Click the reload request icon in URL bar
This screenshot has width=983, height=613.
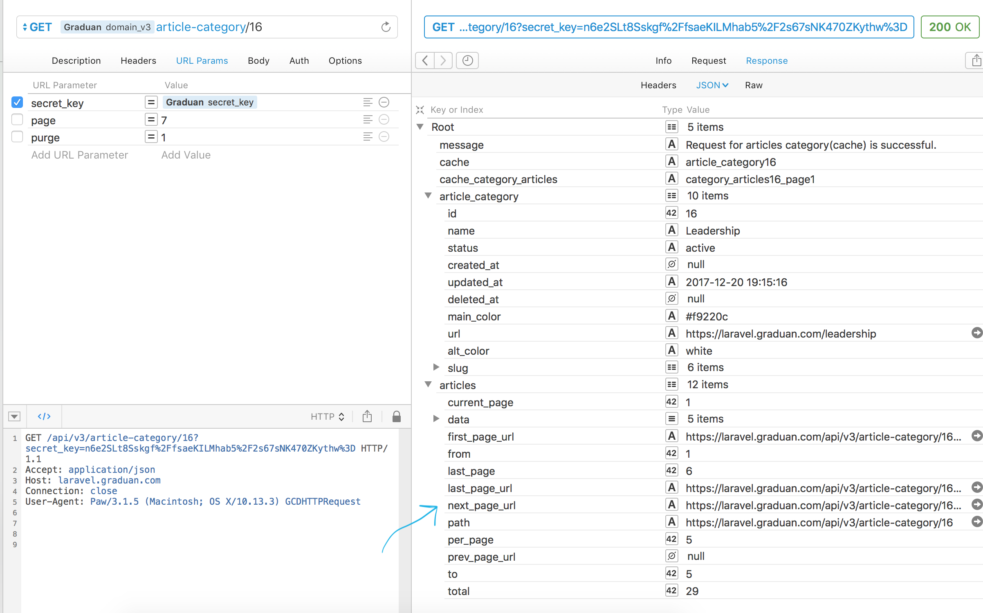(x=386, y=27)
